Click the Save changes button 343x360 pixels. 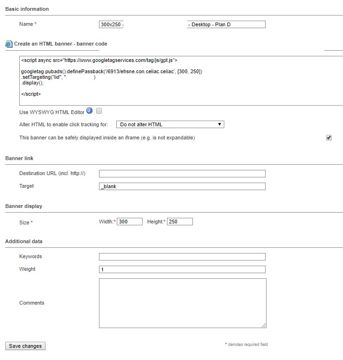point(25,346)
